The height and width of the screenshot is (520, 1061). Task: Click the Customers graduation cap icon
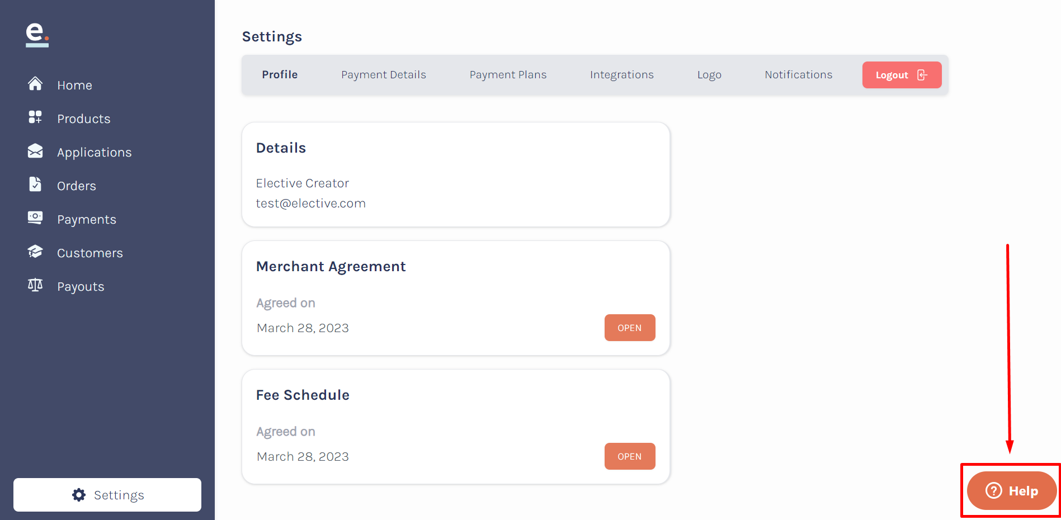[x=35, y=252]
